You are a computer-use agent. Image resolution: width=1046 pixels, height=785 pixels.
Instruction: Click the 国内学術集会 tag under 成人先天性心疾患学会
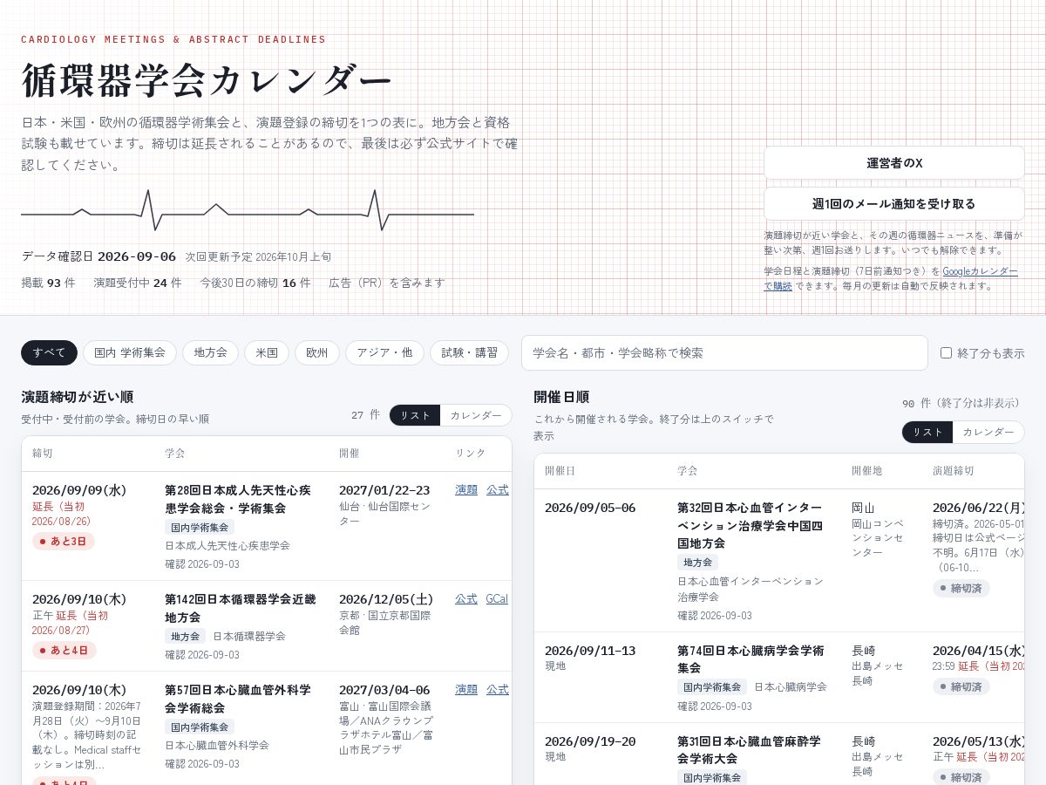point(200,528)
